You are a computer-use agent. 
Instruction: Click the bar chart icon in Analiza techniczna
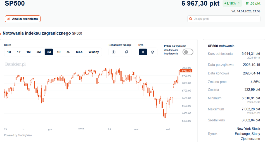click(9, 19)
